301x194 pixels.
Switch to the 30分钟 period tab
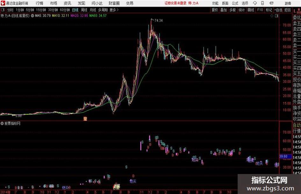[x=53, y=10]
